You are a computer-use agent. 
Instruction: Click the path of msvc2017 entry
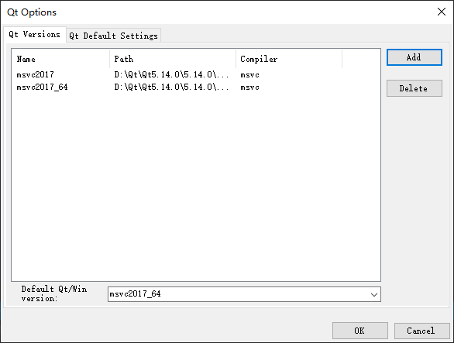(171, 74)
